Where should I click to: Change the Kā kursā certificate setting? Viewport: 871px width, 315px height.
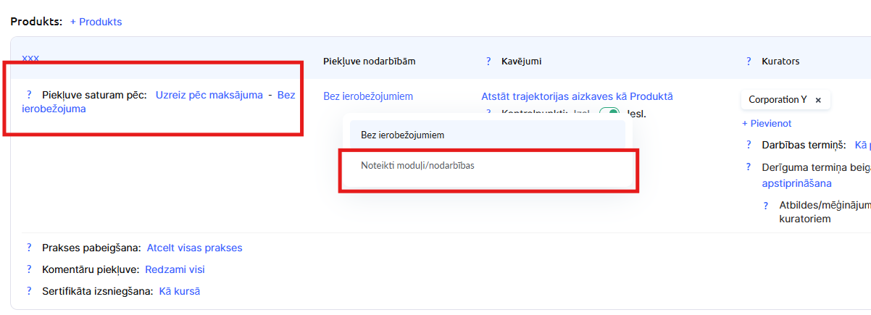point(179,291)
